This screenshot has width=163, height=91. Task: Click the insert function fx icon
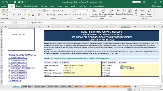click(x=27, y=22)
